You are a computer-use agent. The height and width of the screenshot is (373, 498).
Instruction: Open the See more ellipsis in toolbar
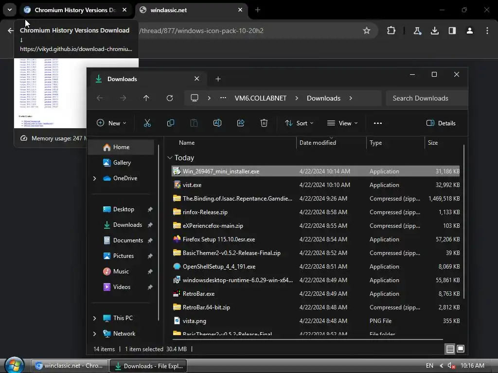377,123
